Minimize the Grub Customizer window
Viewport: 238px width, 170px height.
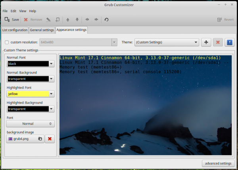219,5
